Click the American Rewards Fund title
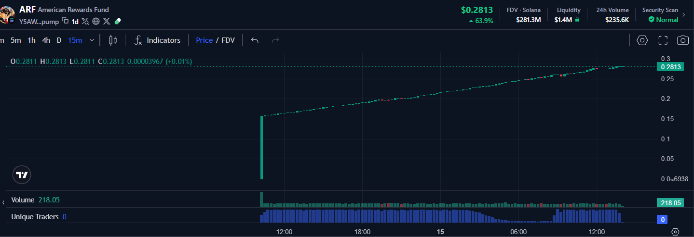The height and width of the screenshot is (237, 694). click(73, 10)
